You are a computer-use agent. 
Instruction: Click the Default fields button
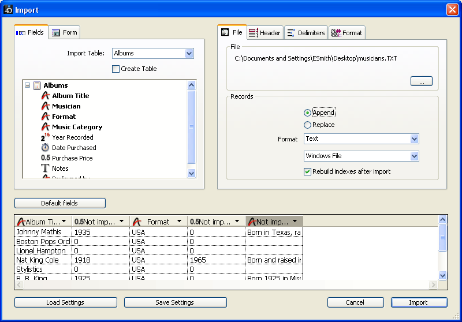coord(59,203)
